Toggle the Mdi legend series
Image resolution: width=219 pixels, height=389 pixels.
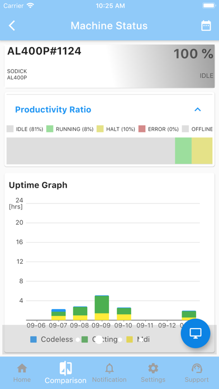pyautogui.click(x=138, y=339)
